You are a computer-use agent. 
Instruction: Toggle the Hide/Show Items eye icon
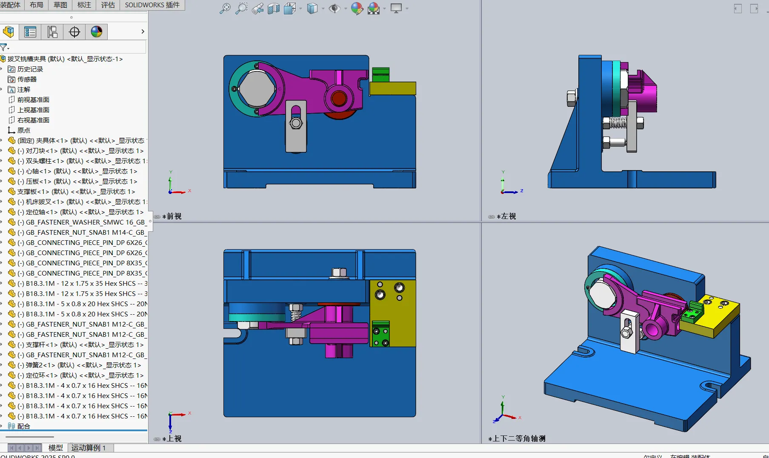(x=334, y=8)
